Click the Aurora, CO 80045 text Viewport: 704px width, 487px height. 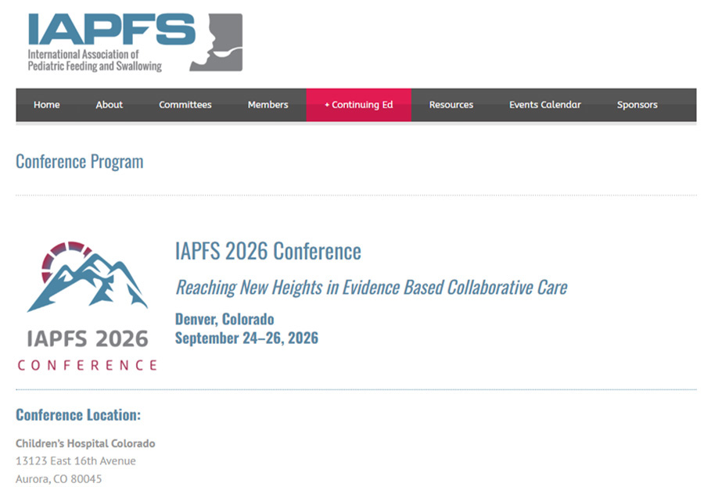tap(59, 478)
